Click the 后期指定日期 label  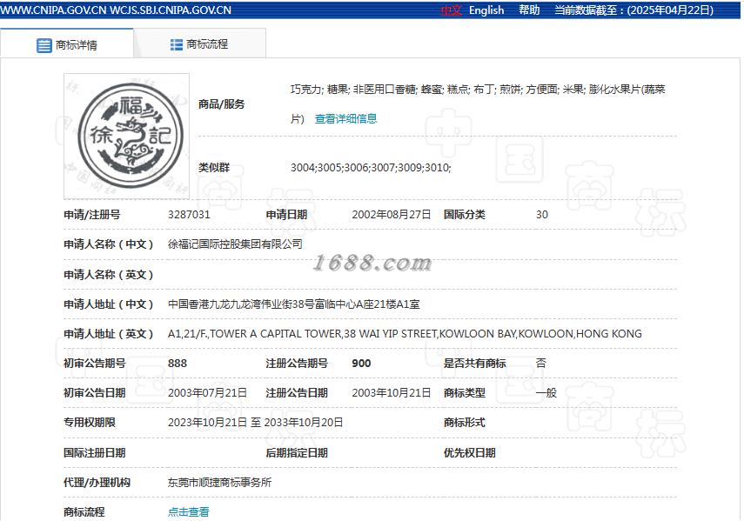click(297, 453)
